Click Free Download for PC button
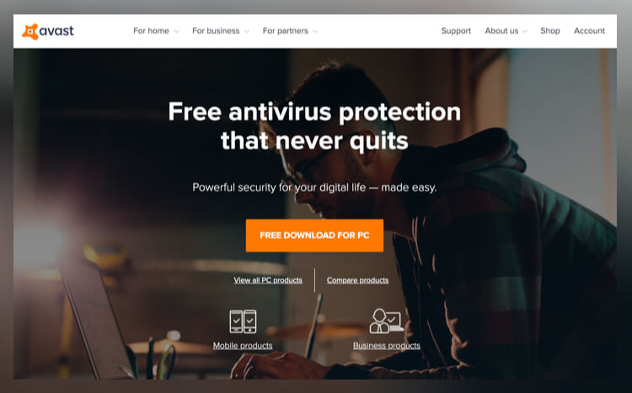Screen dimensions: 632x393 (x=314, y=235)
